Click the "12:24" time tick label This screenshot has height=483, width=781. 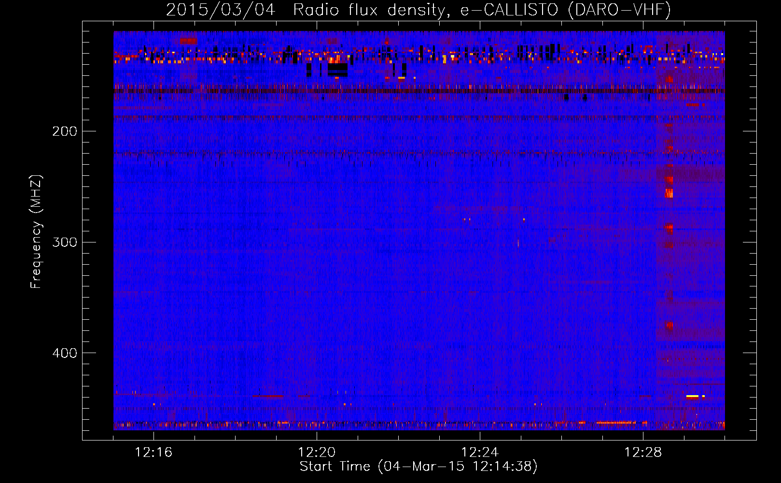pyautogui.click(x=480, y=452)
